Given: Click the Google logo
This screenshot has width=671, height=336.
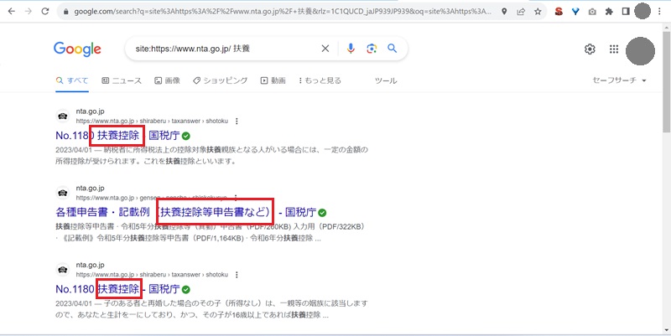Looking at the screenshot, I should pyautogui.click(x=77, y=49).
